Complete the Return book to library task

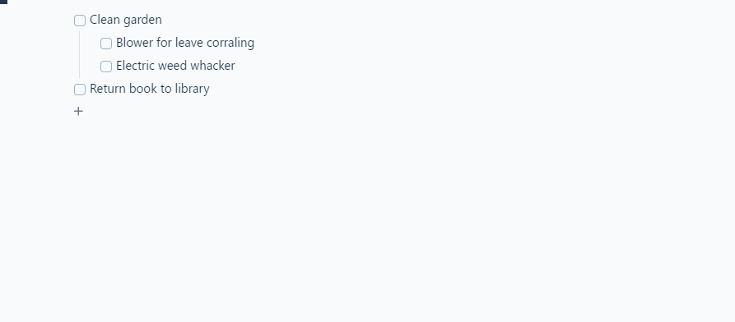click(80, 89)
